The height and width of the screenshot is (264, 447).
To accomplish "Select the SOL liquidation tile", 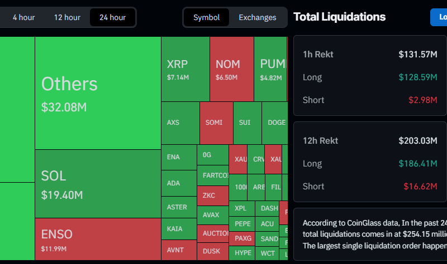I will (98, 184).
